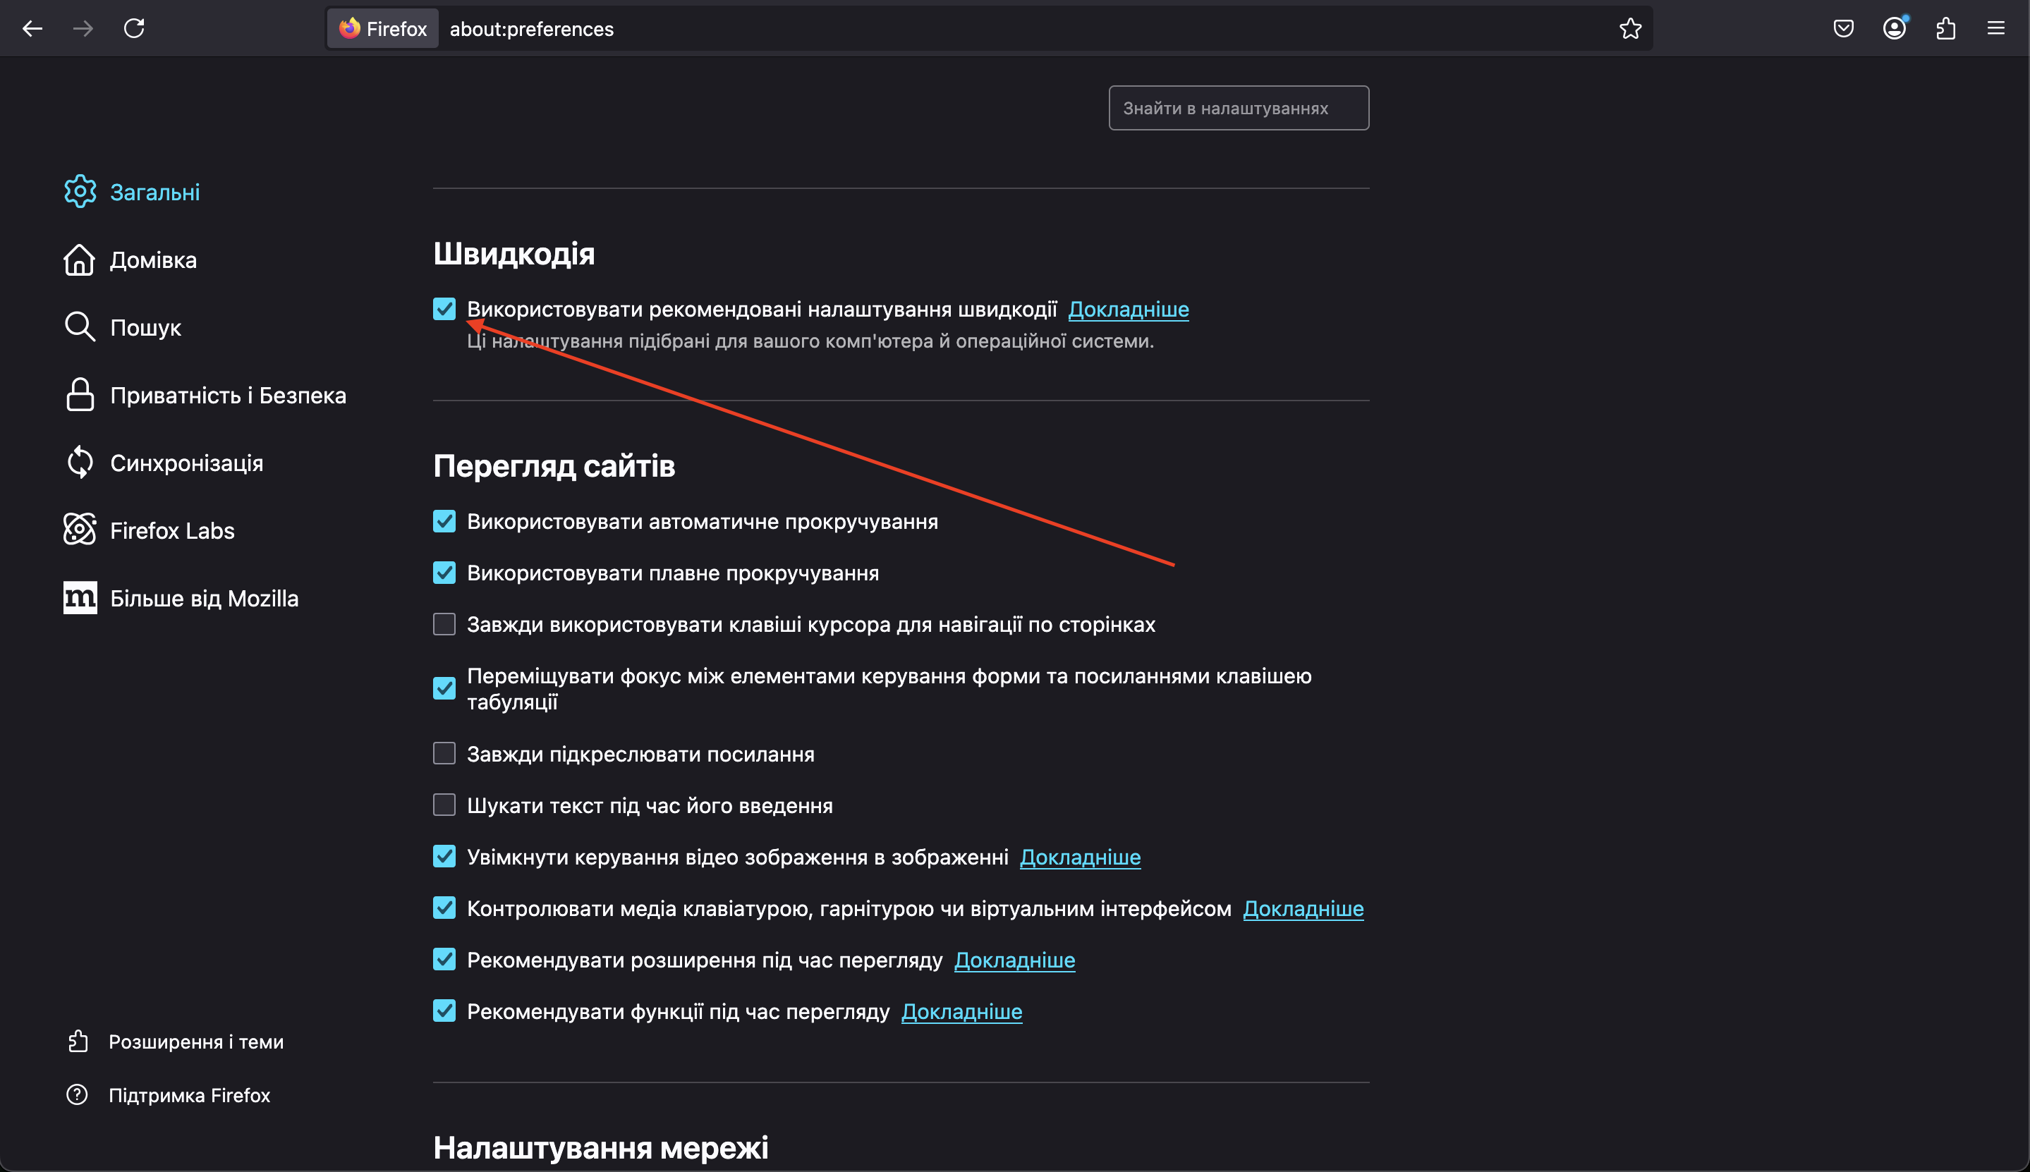2030x1172 pixels.
Task: Open Приватність і Безпека settings
Action: point(228,395)
